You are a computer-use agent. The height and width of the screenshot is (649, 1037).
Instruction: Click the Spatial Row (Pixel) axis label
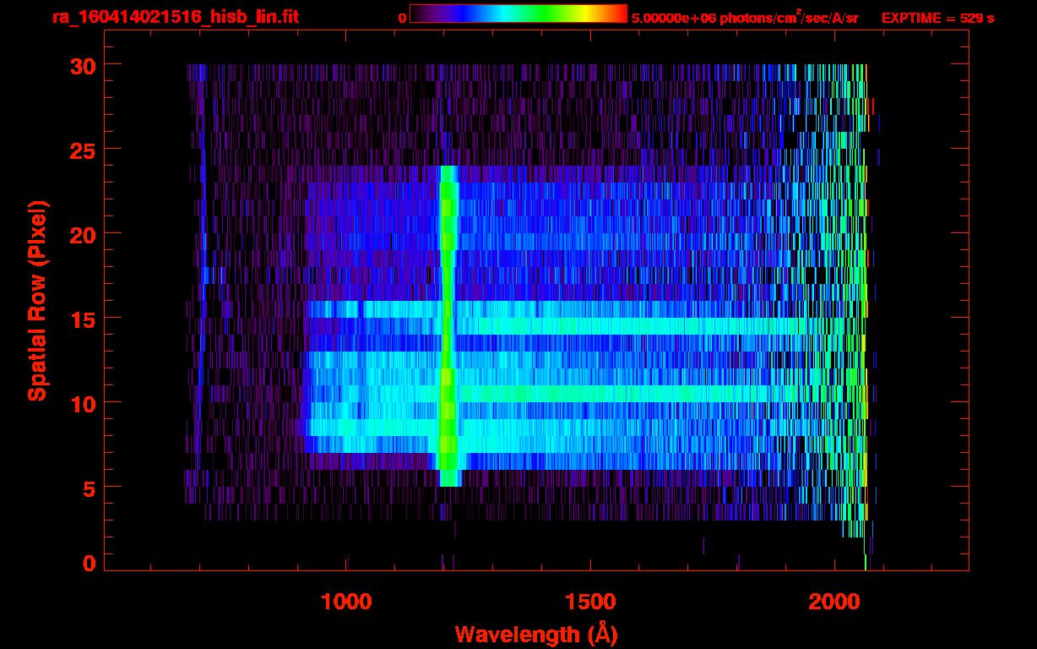pos(36,301)
